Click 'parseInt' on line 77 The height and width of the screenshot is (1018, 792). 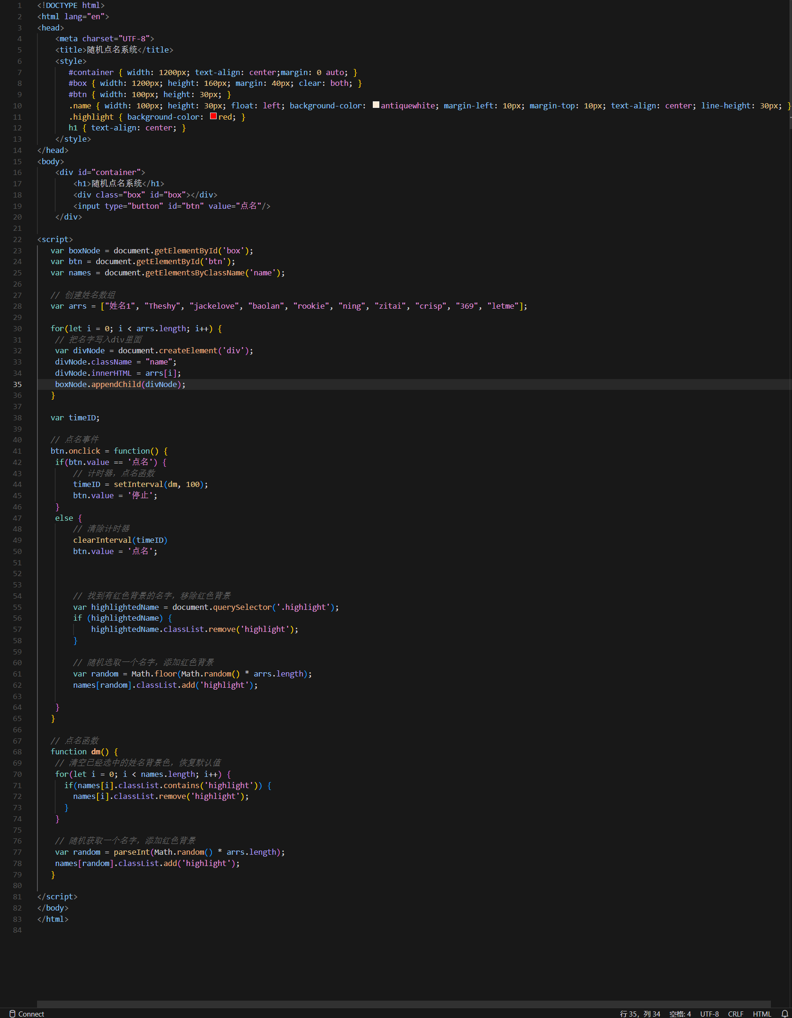click(x=132, y=852)
